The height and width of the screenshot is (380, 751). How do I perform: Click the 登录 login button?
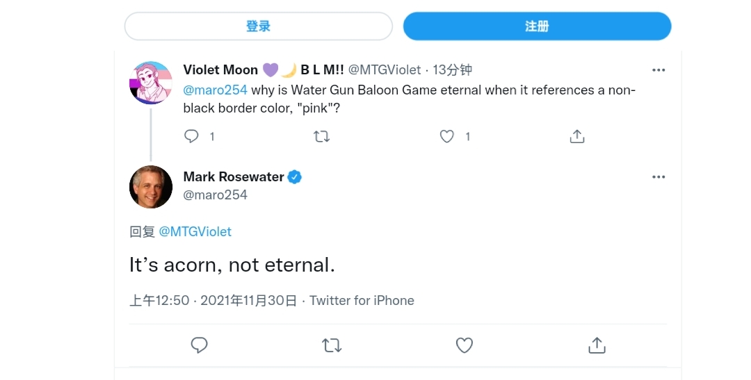pos(258,26)
